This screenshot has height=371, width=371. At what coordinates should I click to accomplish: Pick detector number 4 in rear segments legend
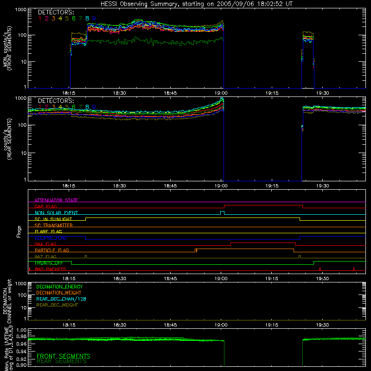(60, 107)
